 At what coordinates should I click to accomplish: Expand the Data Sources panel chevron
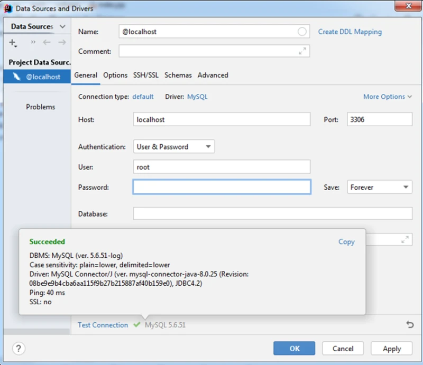62,26
